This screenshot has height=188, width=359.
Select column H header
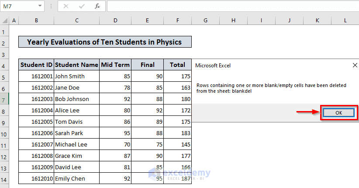pos(233,21)
